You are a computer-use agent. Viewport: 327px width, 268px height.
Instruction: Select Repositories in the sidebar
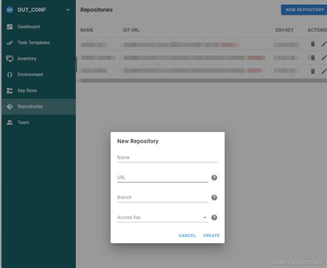click(x=39, y=106)
